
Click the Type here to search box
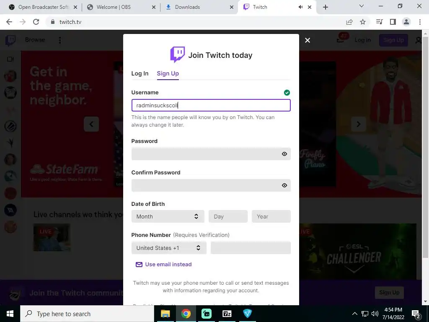87,314
